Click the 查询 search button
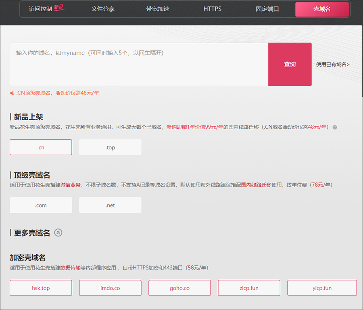The width and height of the screenshot is (363, 310). [x=290, y=64]
